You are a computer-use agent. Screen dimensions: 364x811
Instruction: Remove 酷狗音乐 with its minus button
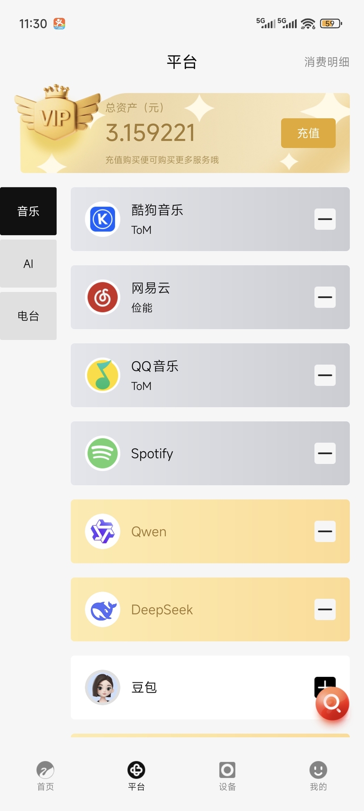click(x=325, y=219)
